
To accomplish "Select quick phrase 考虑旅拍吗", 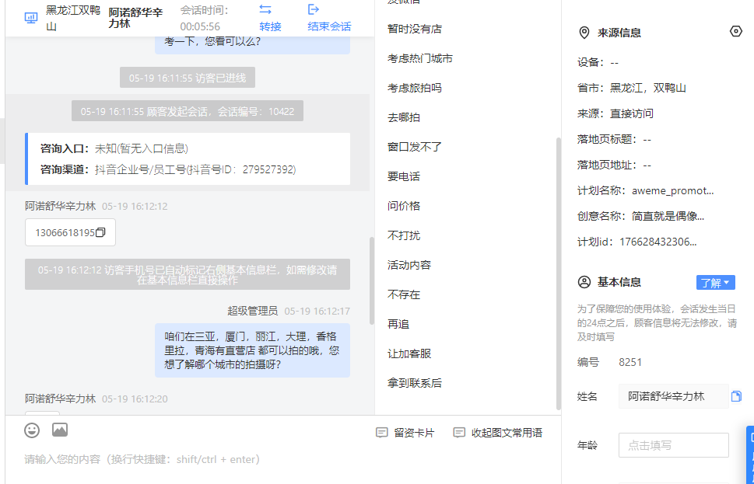I will [x=415, y=88].
